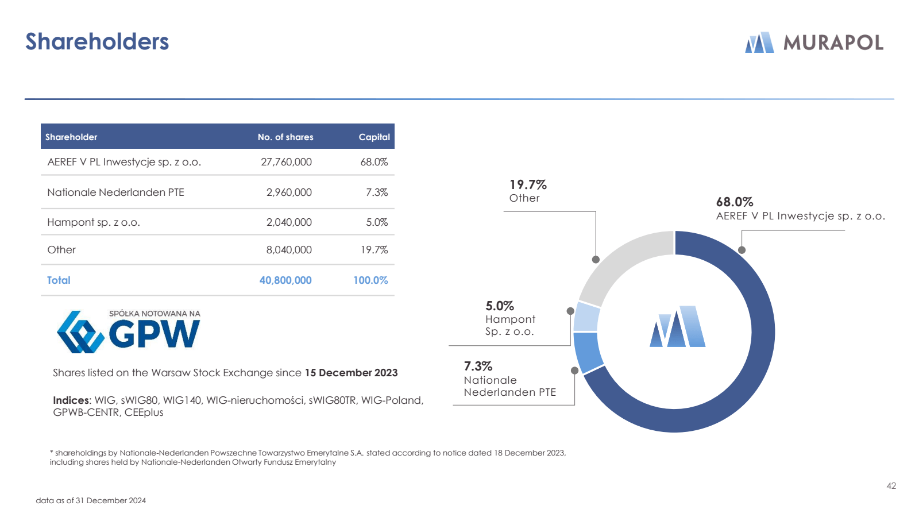Click the "5.0% Hampont Sp. z o.o." chart label
This screenshot has height=517, width=919.
click(511, 318)
